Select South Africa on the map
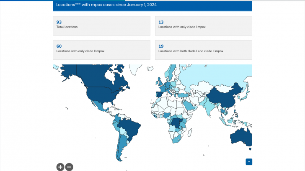The width and height of the screenshot is (305, 171). 176,140
